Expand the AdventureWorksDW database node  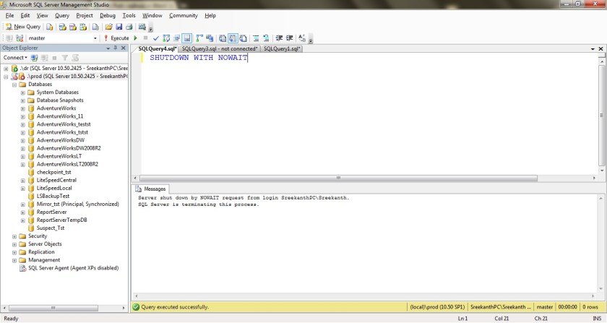click(23, 140)
